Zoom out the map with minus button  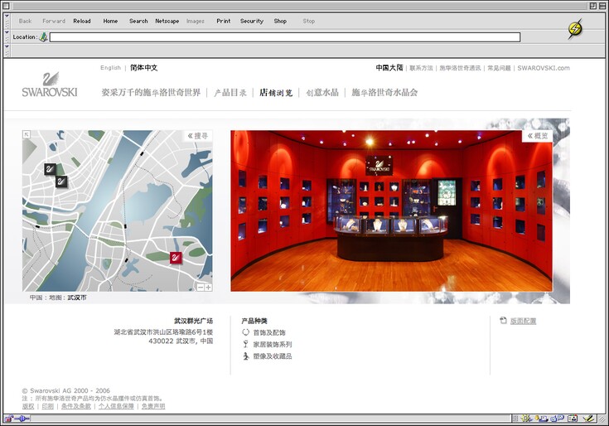tap(200, 287)
